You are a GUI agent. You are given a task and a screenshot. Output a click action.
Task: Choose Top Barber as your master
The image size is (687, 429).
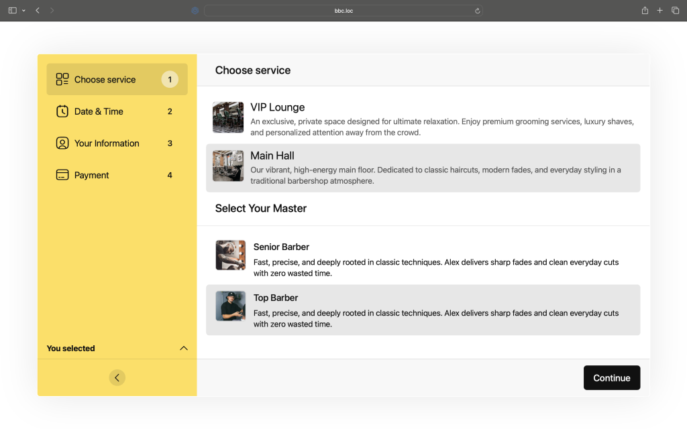click(423, 310)
